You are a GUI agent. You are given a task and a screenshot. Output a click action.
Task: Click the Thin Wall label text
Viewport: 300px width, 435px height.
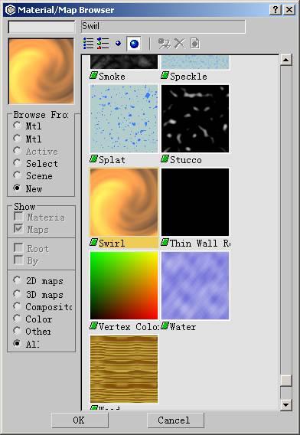[200, 244]
